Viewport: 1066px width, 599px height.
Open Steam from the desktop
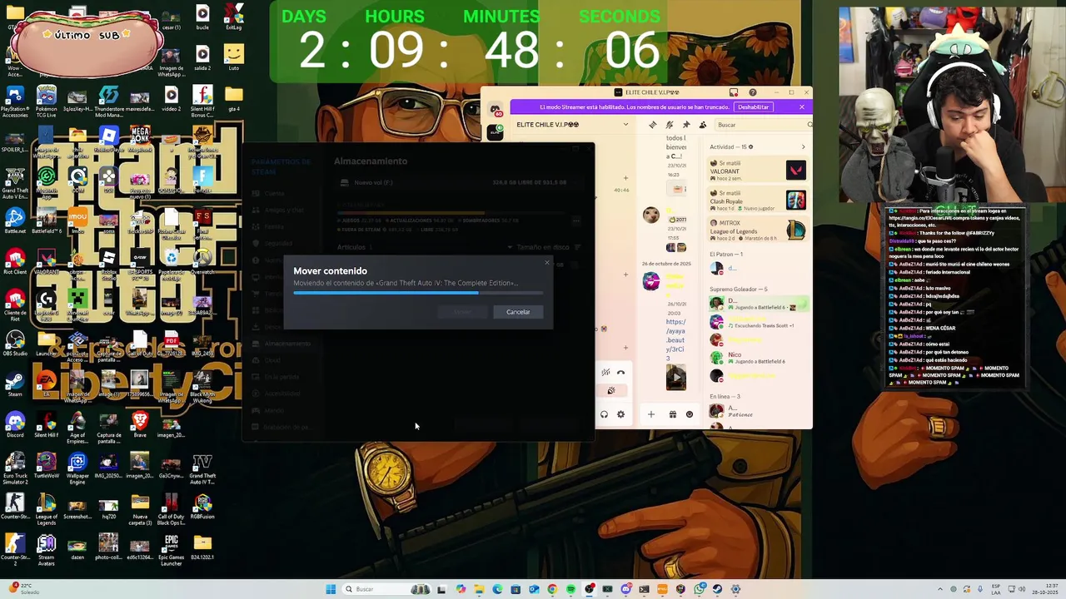(14, 384)
